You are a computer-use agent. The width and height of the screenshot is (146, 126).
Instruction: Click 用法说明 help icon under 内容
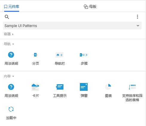(11, 90)
